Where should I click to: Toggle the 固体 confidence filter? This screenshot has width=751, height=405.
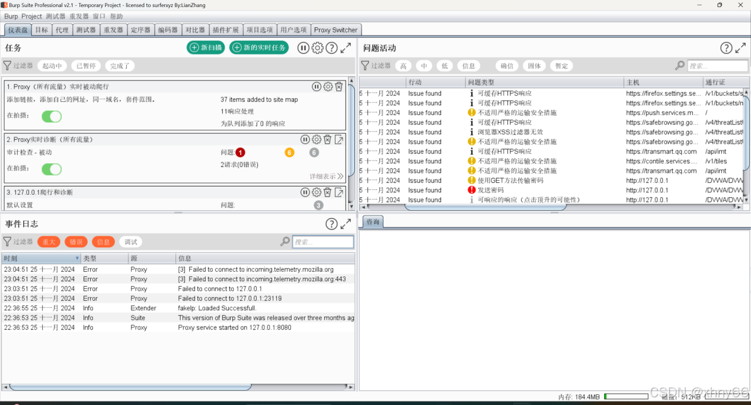tap(534, 66)
